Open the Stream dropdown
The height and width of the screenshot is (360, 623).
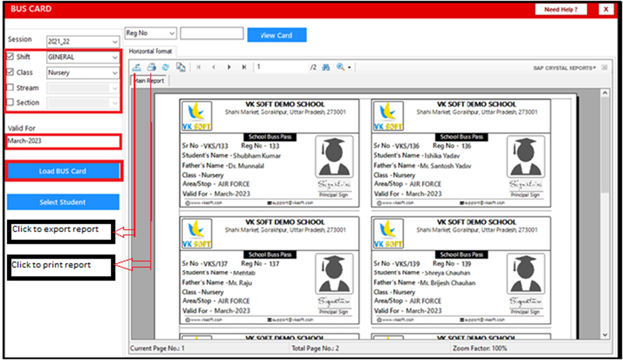(x=83, y=88)
